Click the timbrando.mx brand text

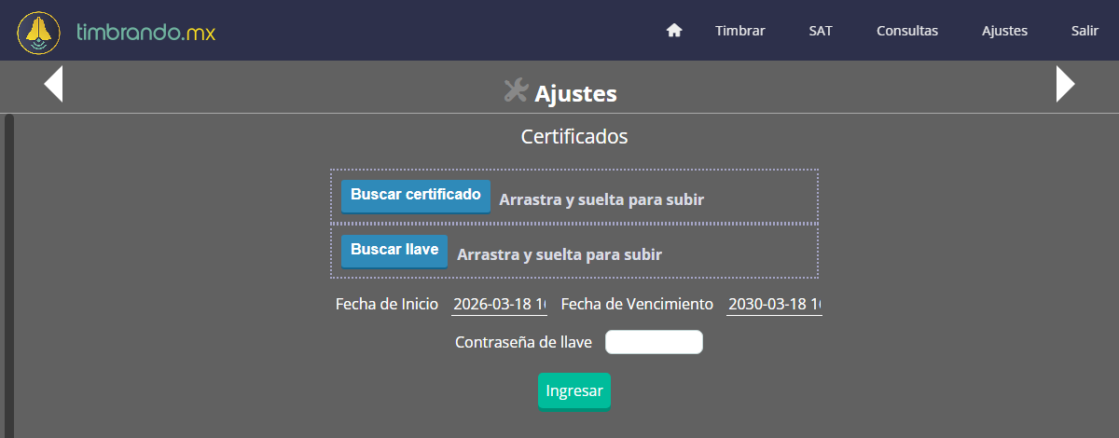click(x=145, y=33)
